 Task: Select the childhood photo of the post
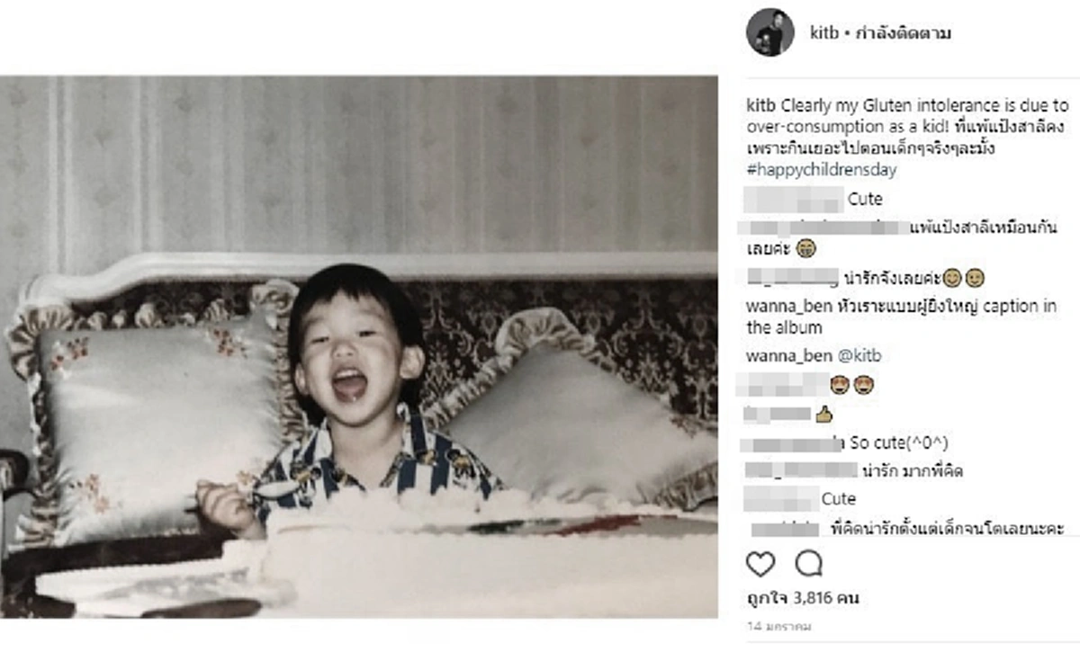point(359,346)
